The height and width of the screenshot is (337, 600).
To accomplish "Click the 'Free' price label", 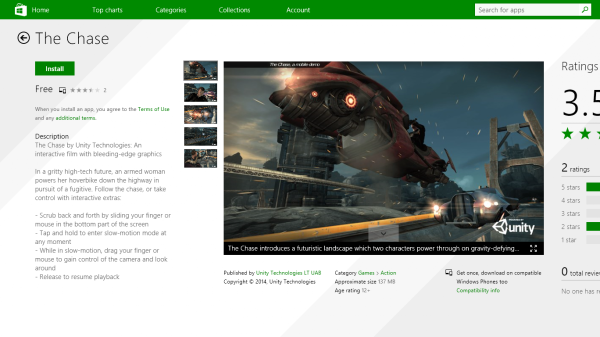I will (44, 89).
